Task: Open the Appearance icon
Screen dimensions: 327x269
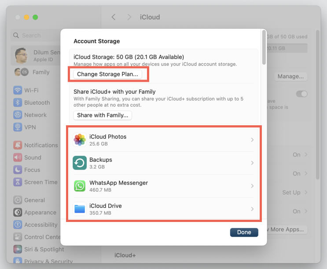Action: click(18, 212)
